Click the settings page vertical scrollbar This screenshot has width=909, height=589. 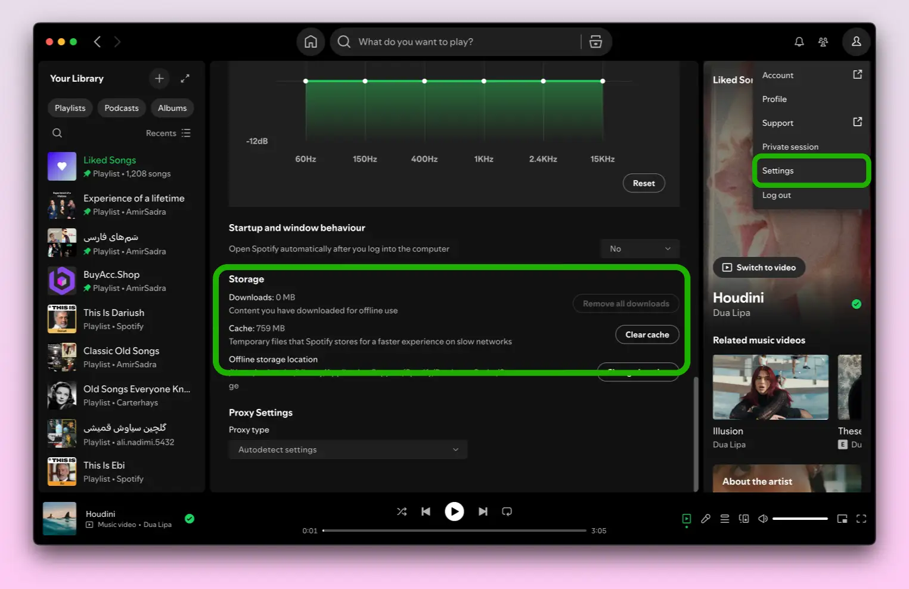695,434
